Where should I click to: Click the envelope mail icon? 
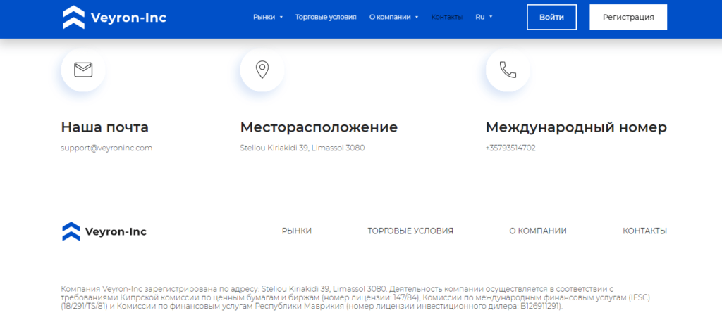pos(83,70)
